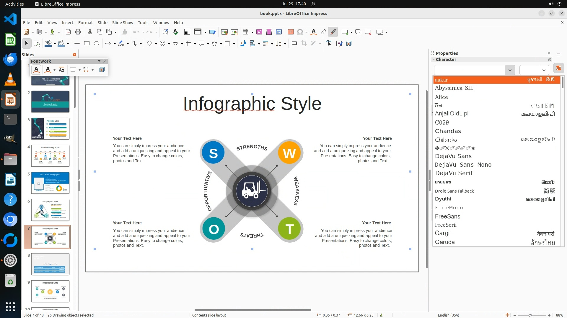Select slide 5 thumbnail in Slides panel
Viewport: 567px width, 318px height.
click(x=50, y=183)
